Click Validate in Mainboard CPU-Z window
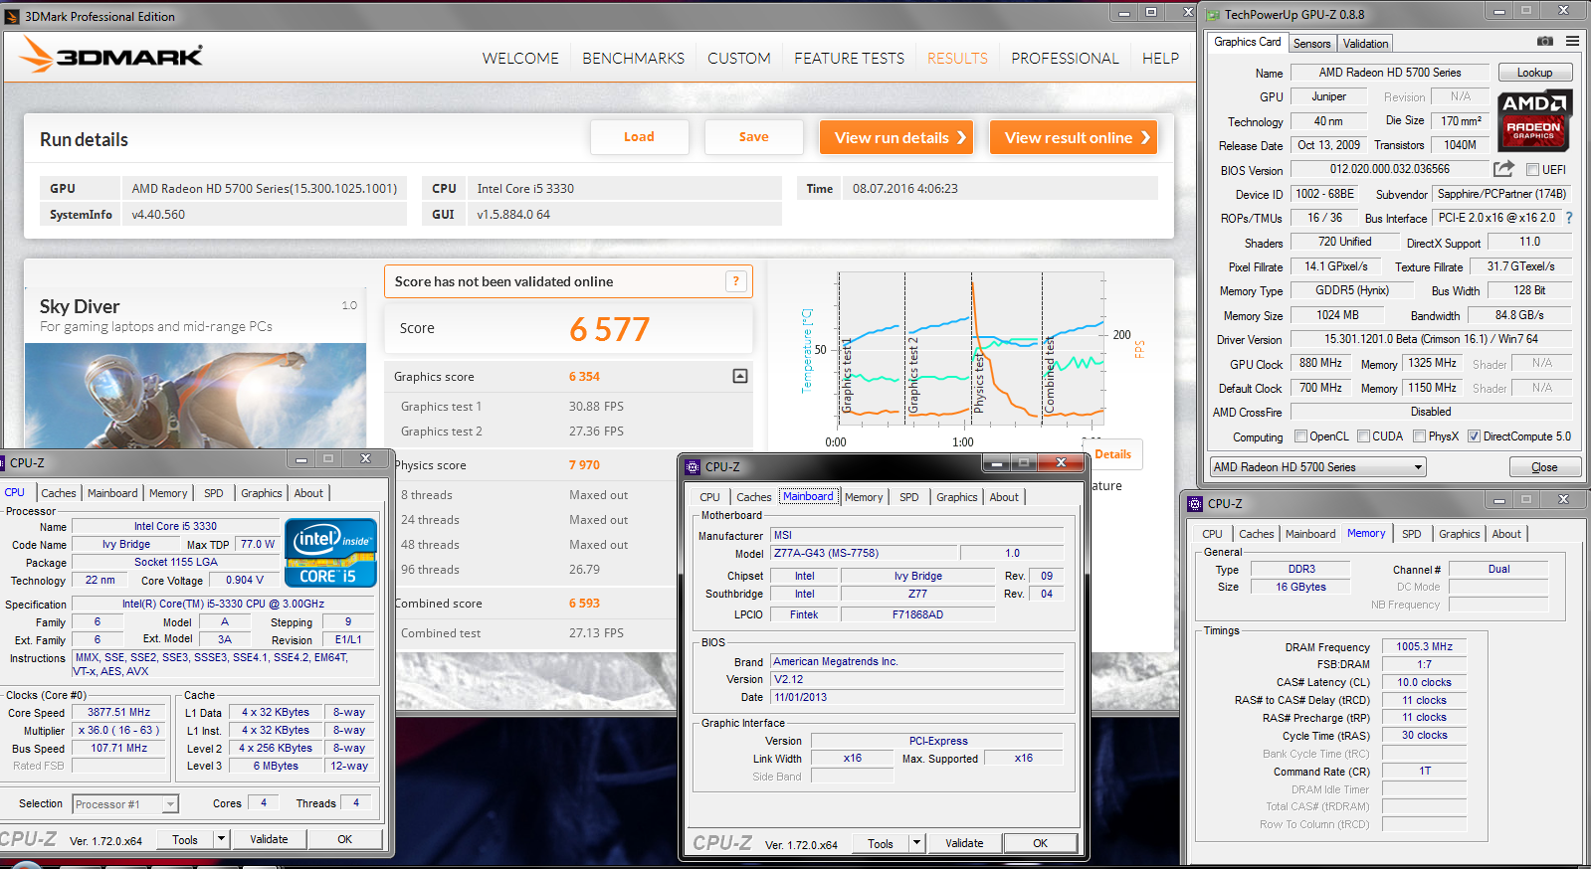Viewport: 1591px width, 869px height. [x=964, y=843]
